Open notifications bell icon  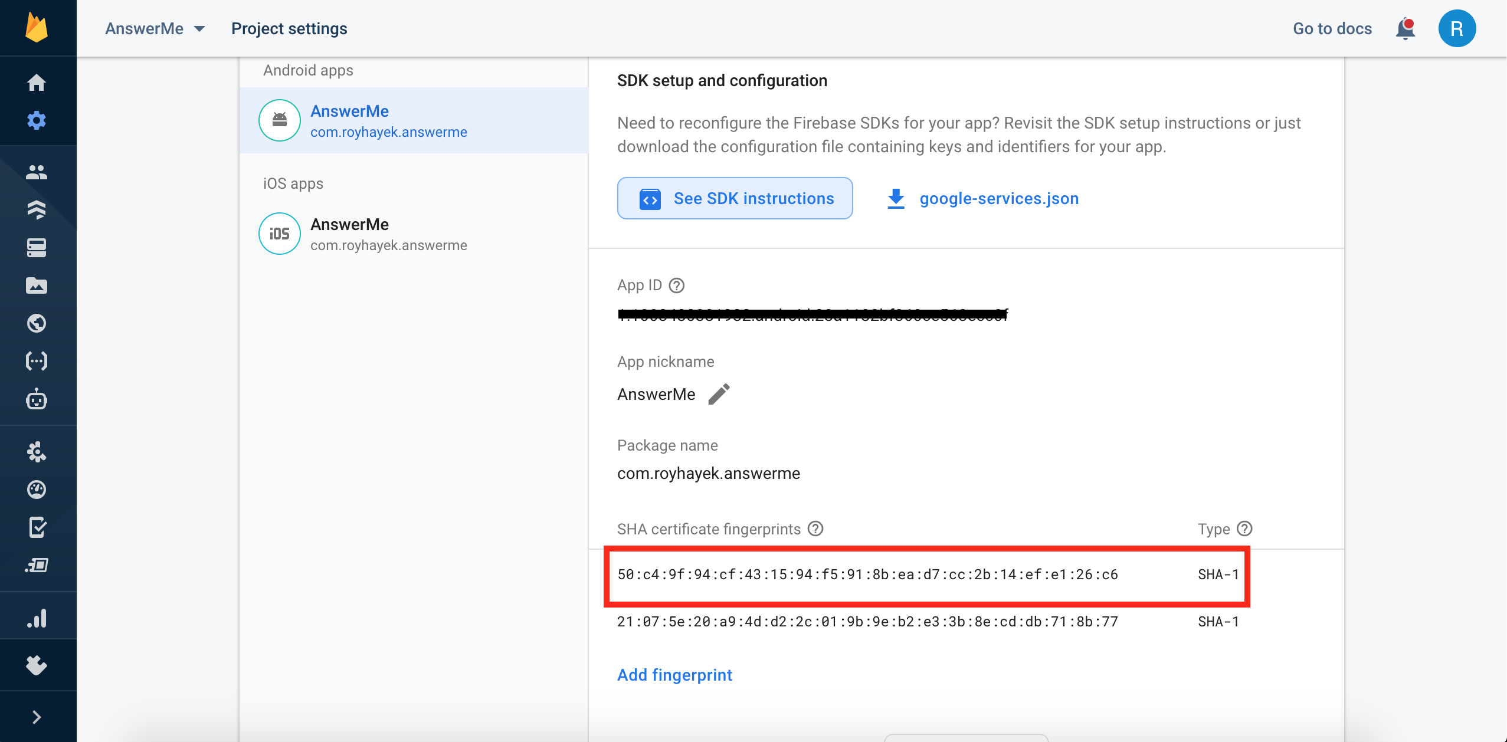1406,28
